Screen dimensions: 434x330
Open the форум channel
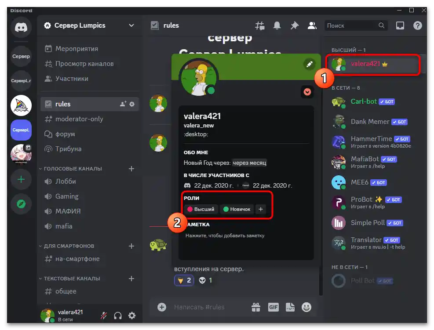pos(89,134)
